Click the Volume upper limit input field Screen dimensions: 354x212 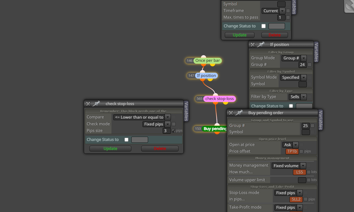(302, 180)
